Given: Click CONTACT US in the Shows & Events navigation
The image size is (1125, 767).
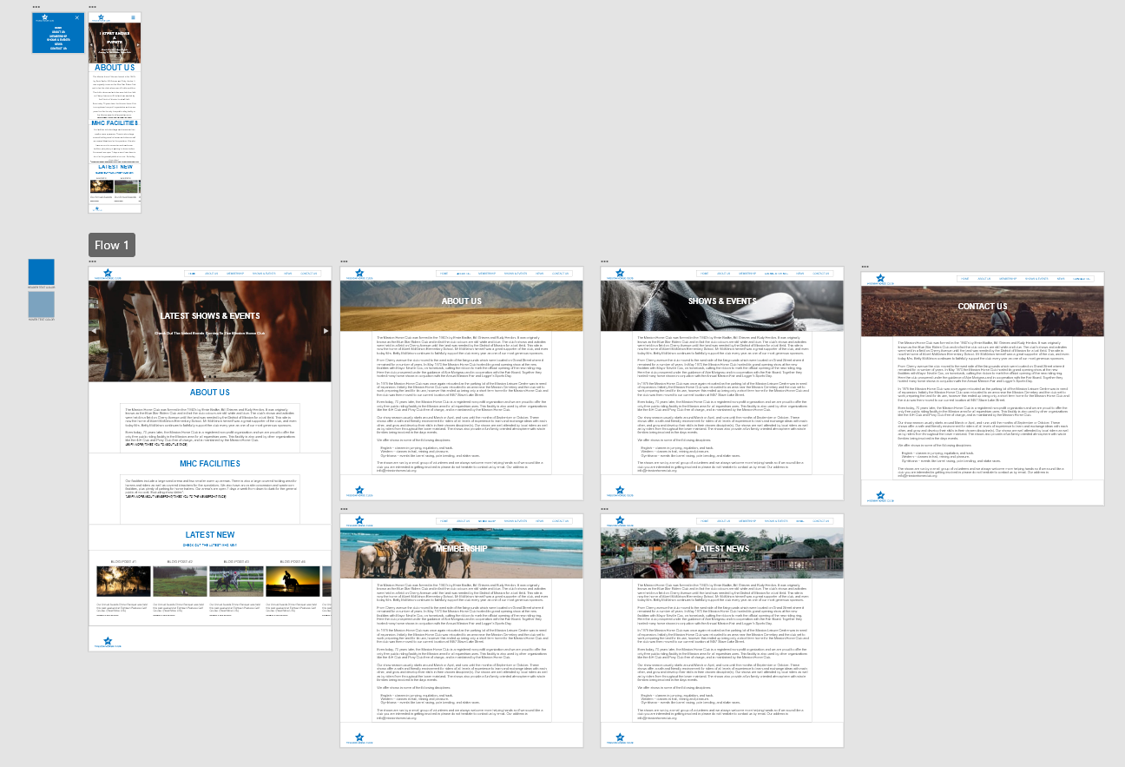Looking at the screenshot, I should tap(820, 273).
